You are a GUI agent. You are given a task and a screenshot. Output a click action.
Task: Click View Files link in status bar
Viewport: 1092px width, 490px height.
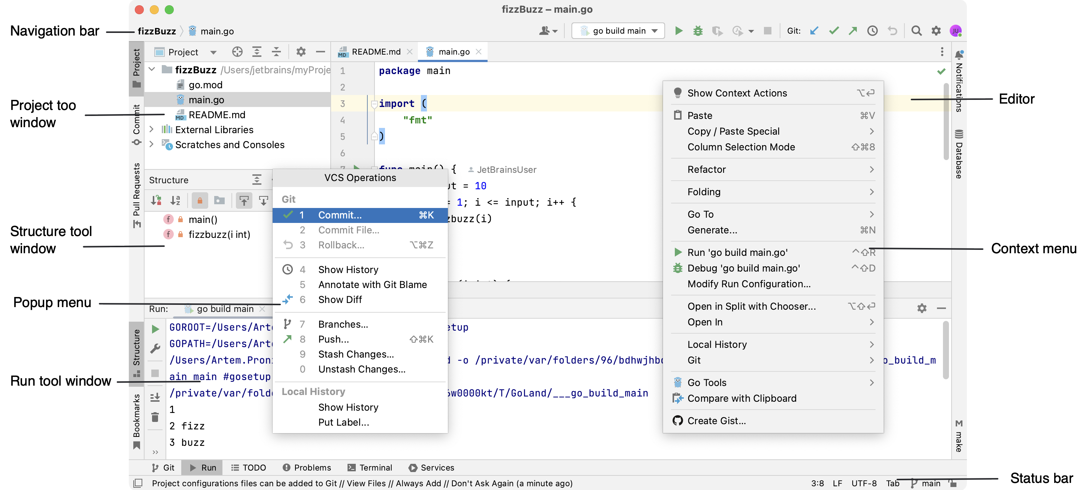366,483
